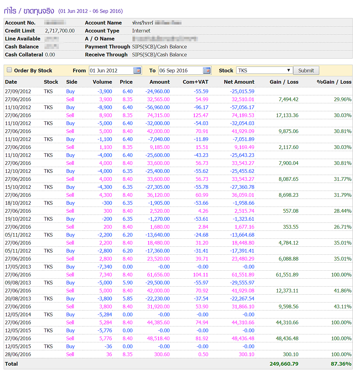Viewport: 360px width, 373px height.
Task: Click the Com+VAT column header
Action: click(195, 82)
